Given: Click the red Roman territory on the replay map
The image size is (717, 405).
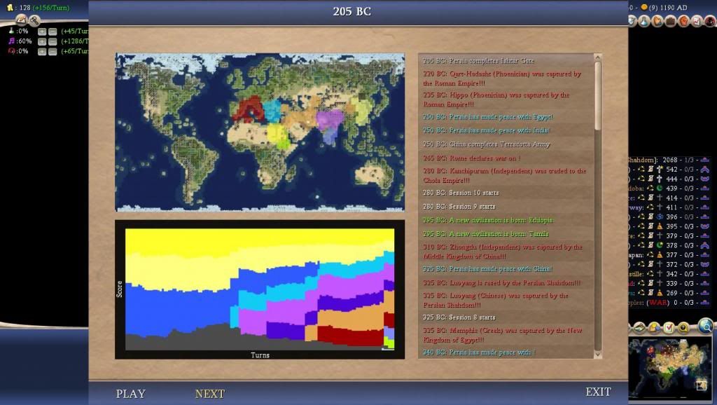Looking at the screenshot, I should click(249, 108).
